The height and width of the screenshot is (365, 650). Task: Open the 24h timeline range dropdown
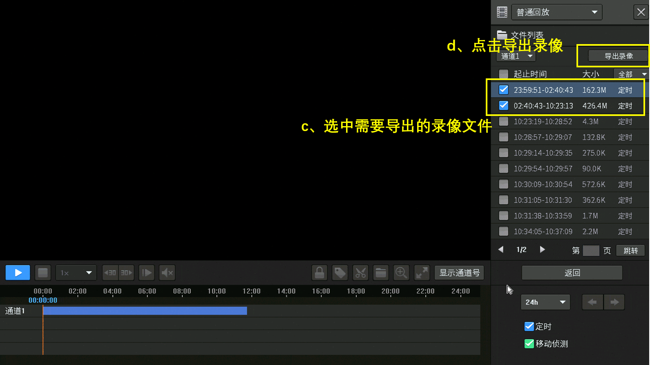click(545, 302)
